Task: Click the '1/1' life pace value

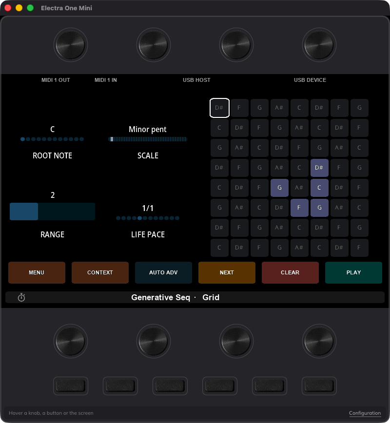Action: click(x=148, y=208)
